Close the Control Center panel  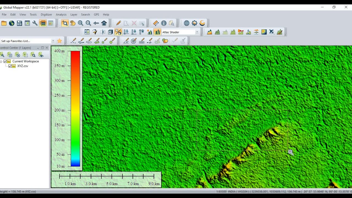(x=47, y=48)
